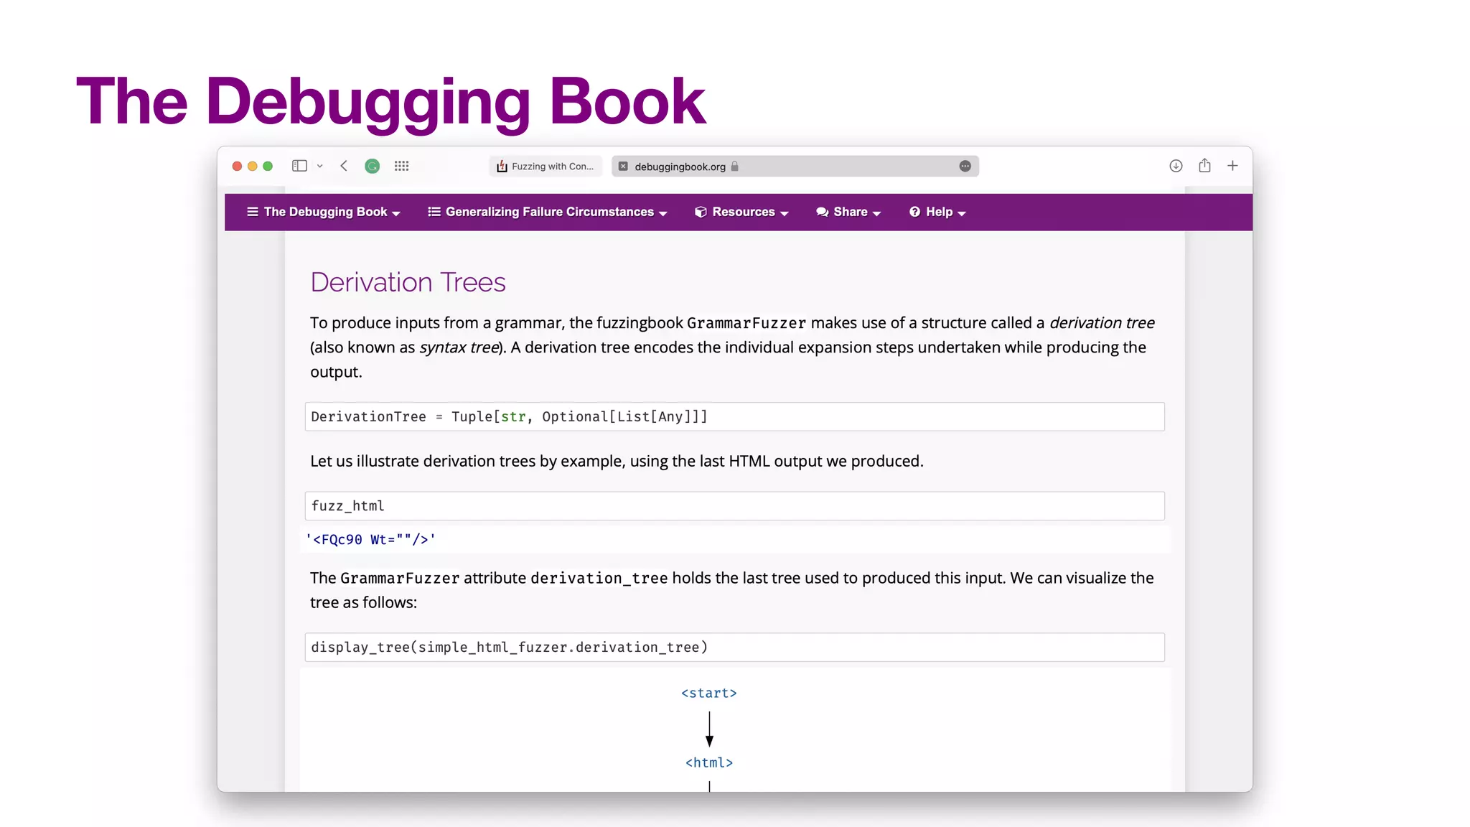Click the italic 'derivation tree' term
1470x827 pixels.
tap(1102, 323)
